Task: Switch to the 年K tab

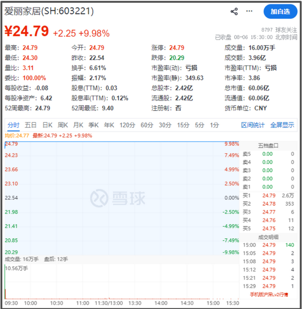Action: tap(109, 125)
